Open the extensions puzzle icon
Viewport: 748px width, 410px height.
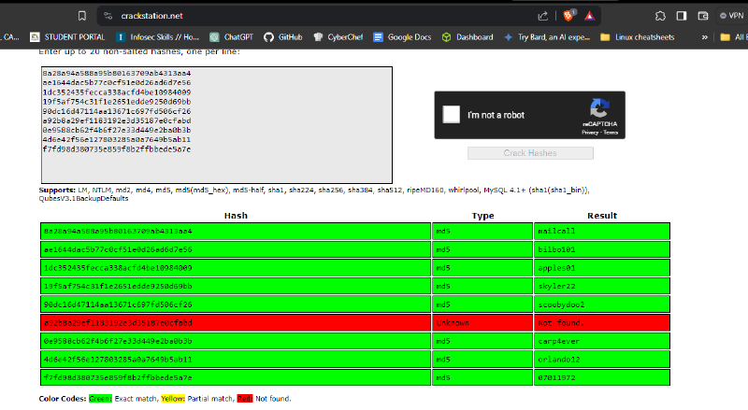(660, 16)
